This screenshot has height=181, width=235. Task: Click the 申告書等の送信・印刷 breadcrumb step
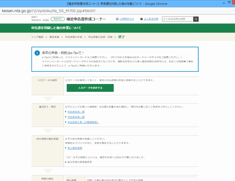point(100,37)
